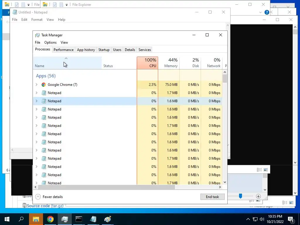Click the zoom in plus button
The image size is (300, 225).
pos(258,196)
